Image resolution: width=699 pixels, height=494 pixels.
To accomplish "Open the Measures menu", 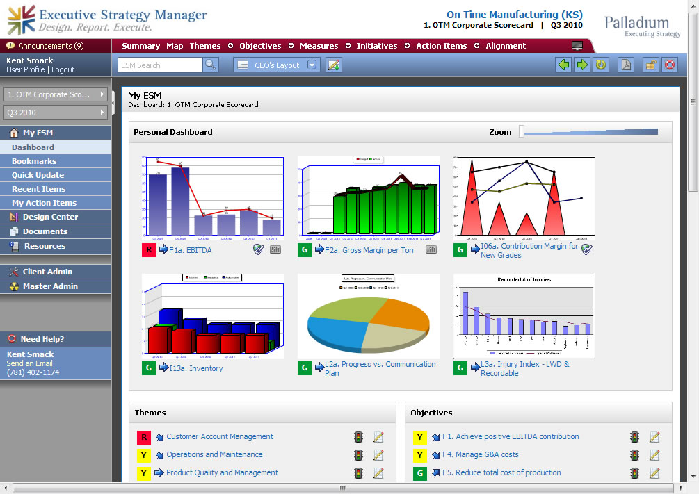I will 319,46.
